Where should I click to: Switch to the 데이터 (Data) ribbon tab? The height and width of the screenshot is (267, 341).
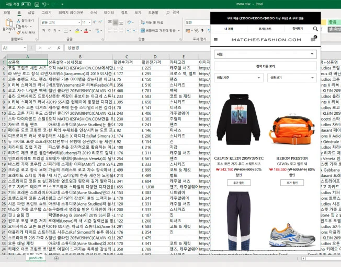(109, 13)
